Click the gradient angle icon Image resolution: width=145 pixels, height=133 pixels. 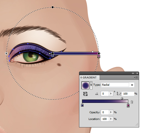tap(97, 94)
